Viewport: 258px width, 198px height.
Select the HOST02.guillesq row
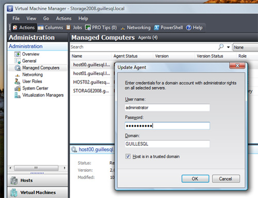92,82
